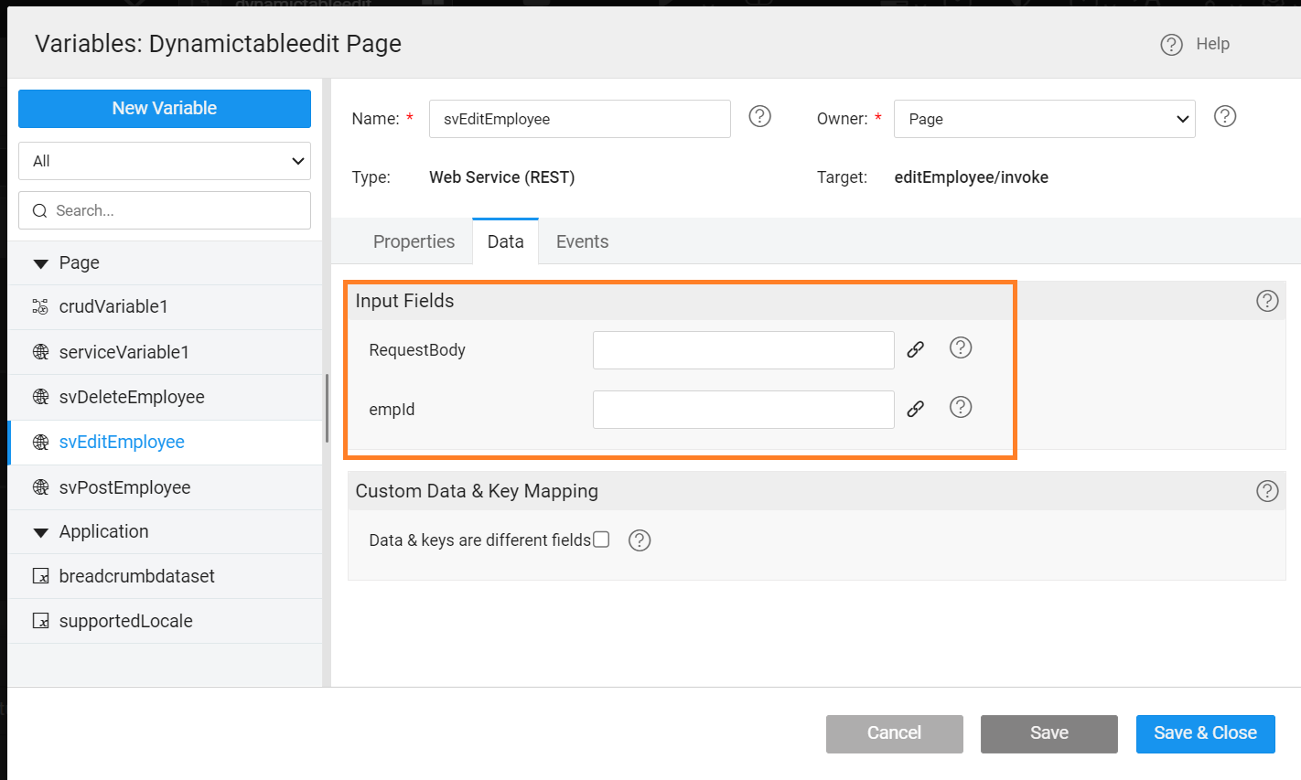The width and height of the screenshot is (1301, 780).
Task: Collapse the Page tree group
Action: (x=40, y=263)
